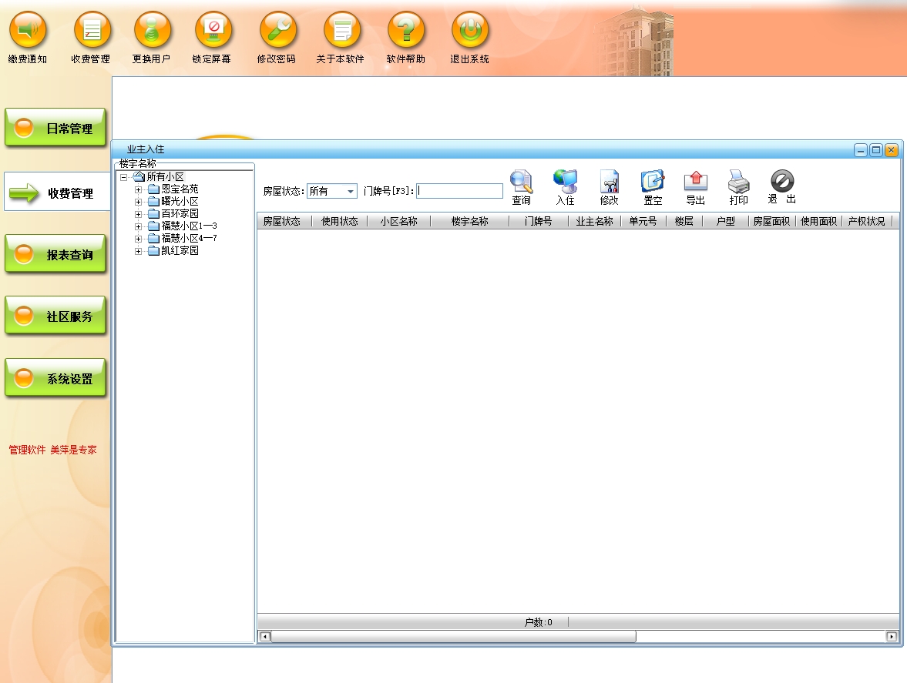Click the 打印 printer icon
Screen dimensions: 907x683
click(x=739, y=182)
